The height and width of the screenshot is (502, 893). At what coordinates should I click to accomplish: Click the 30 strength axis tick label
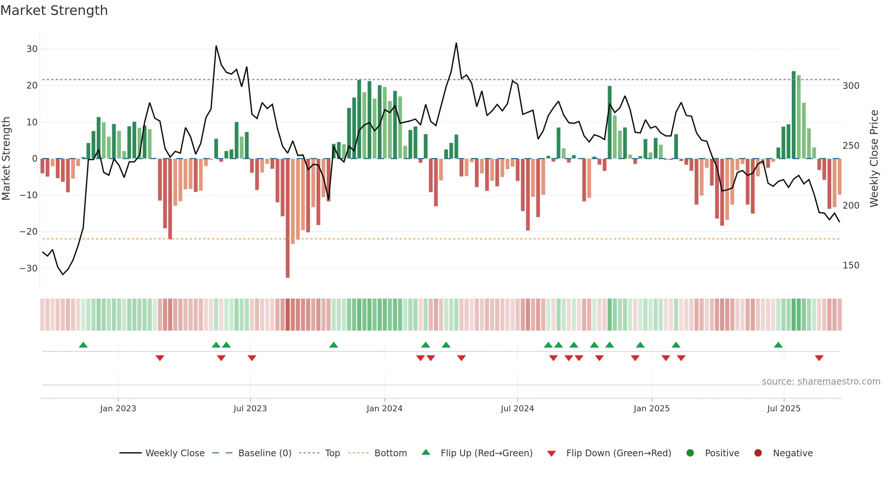(x=32, y=49)
